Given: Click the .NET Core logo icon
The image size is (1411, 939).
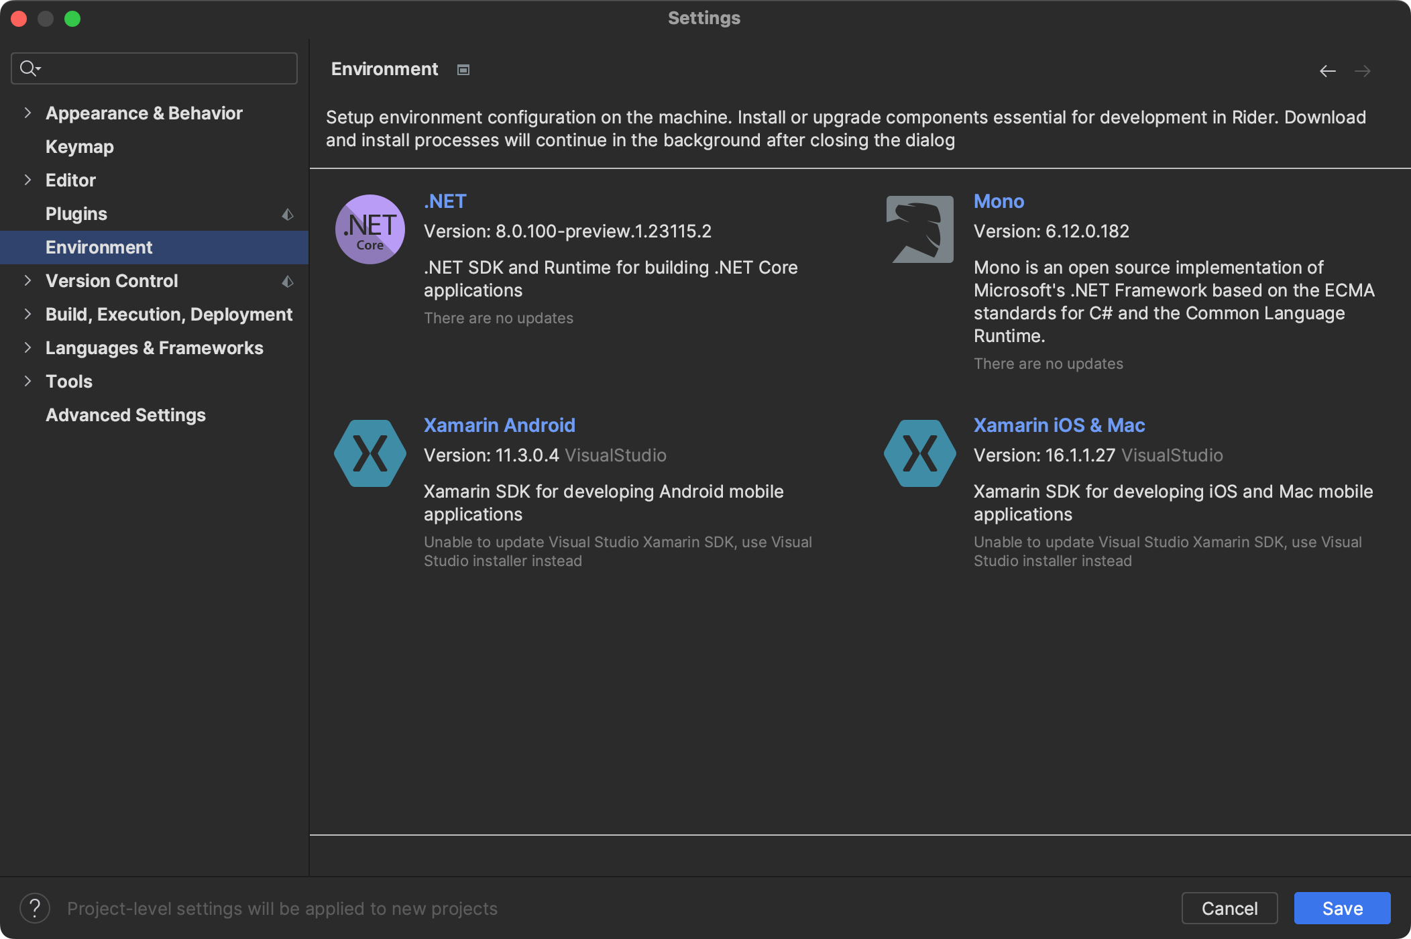Looking at the screenshot, I should point(370,229).
